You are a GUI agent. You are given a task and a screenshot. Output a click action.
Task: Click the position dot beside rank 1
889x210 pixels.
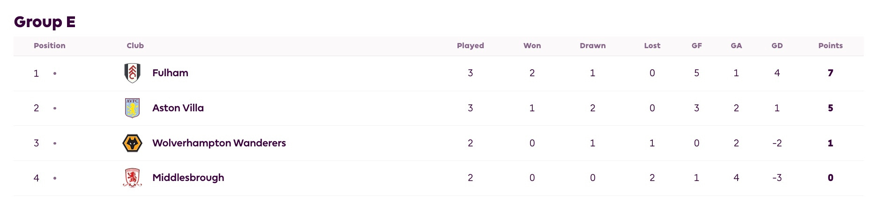[x=55, y=73]
